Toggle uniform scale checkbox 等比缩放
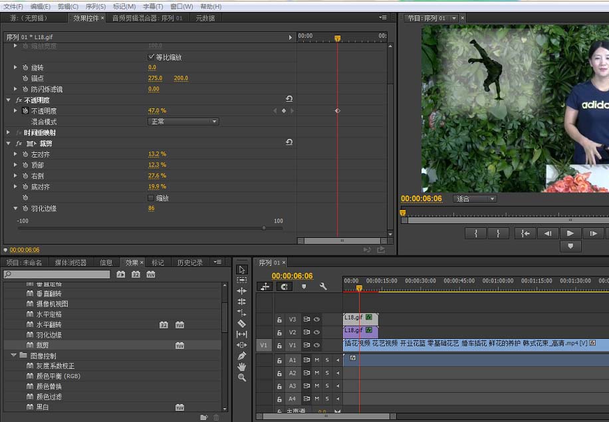 151,57
